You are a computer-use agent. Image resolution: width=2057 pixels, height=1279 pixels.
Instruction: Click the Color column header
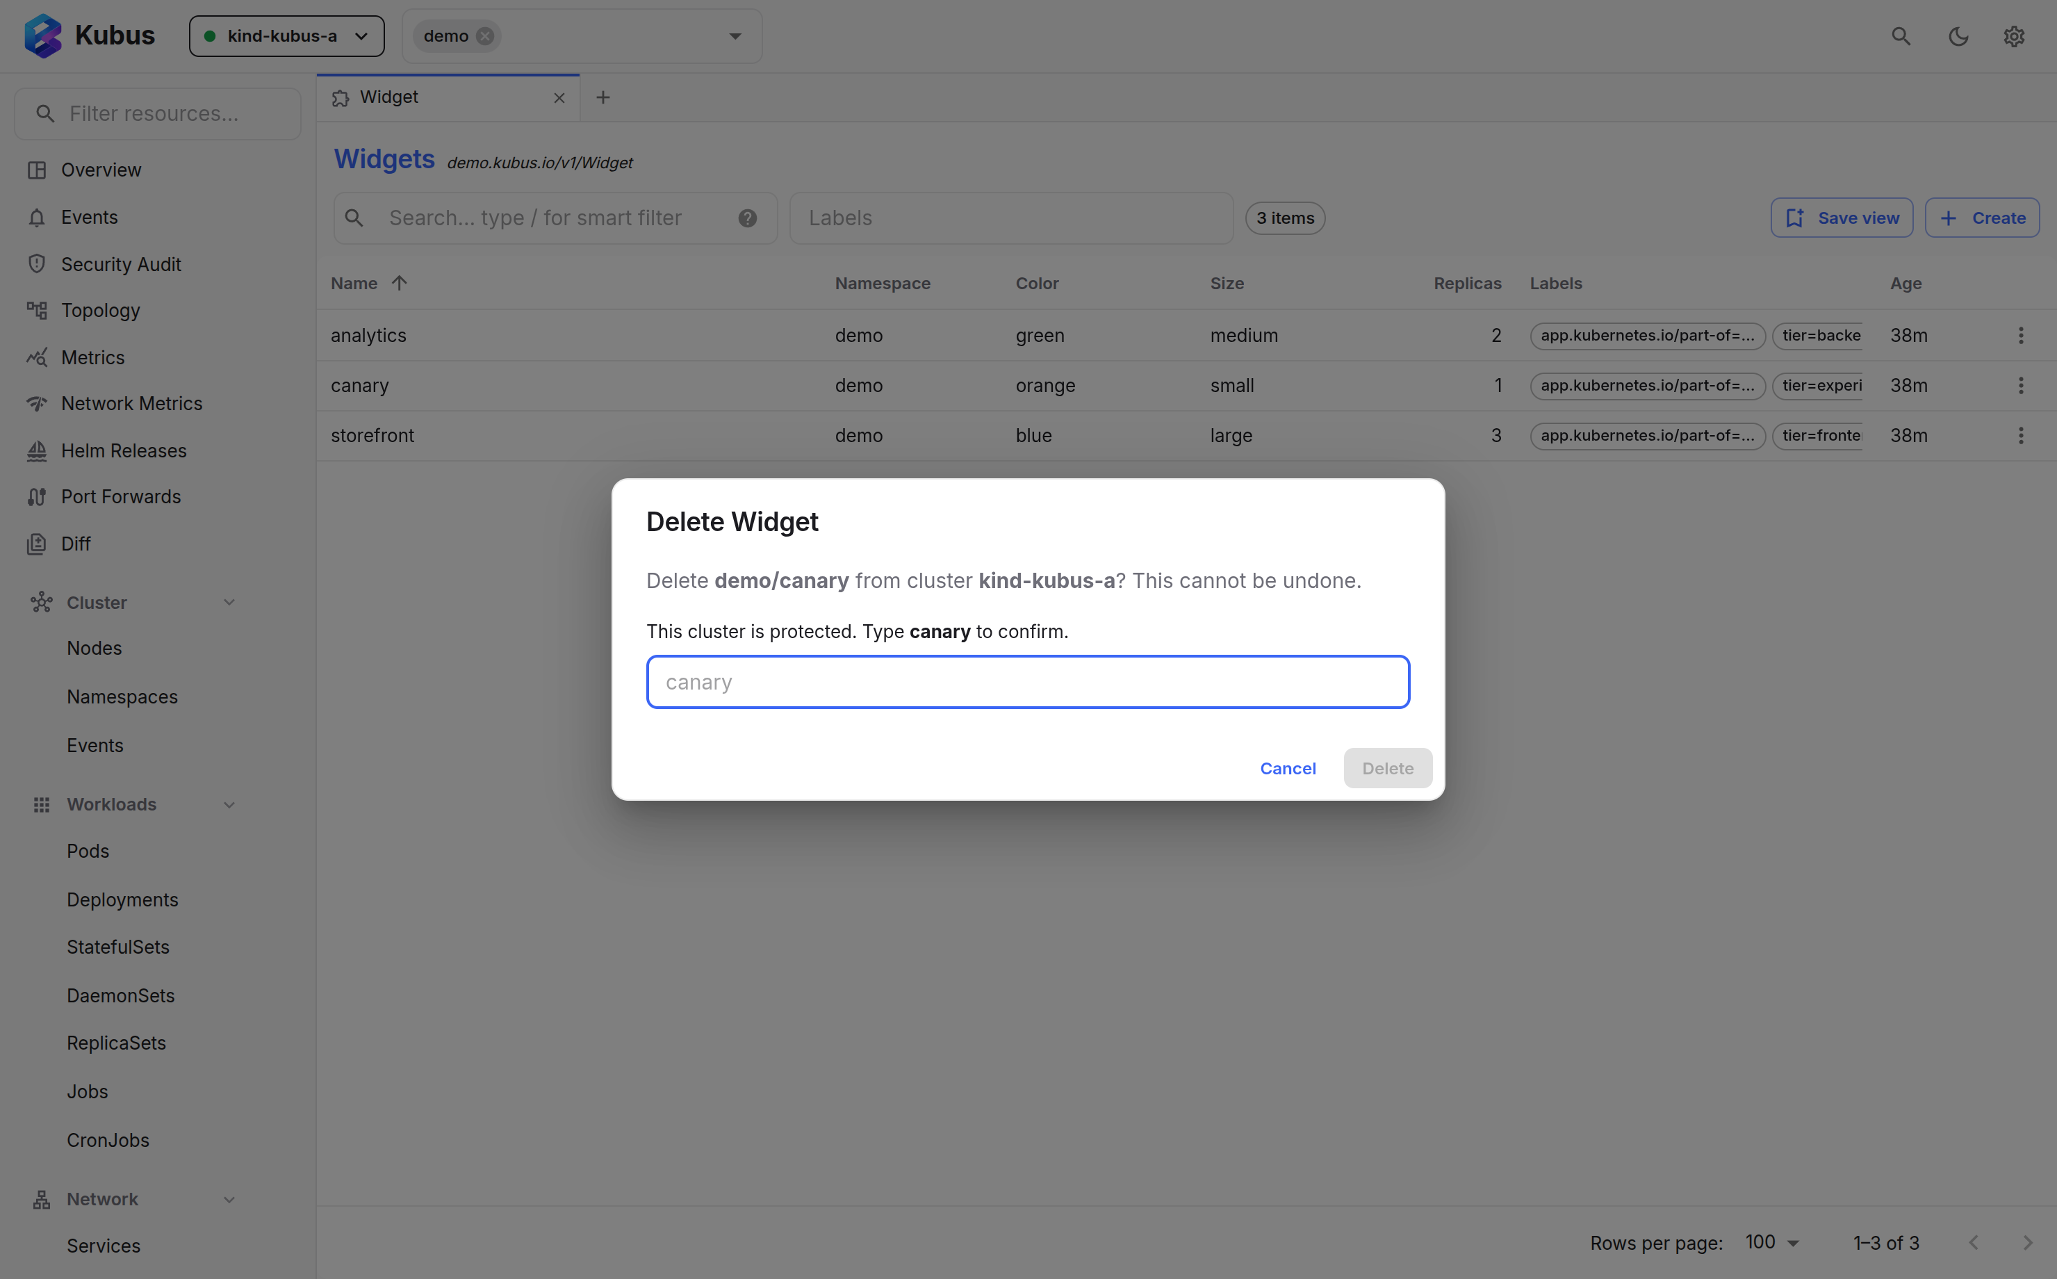click(1037, 284)
